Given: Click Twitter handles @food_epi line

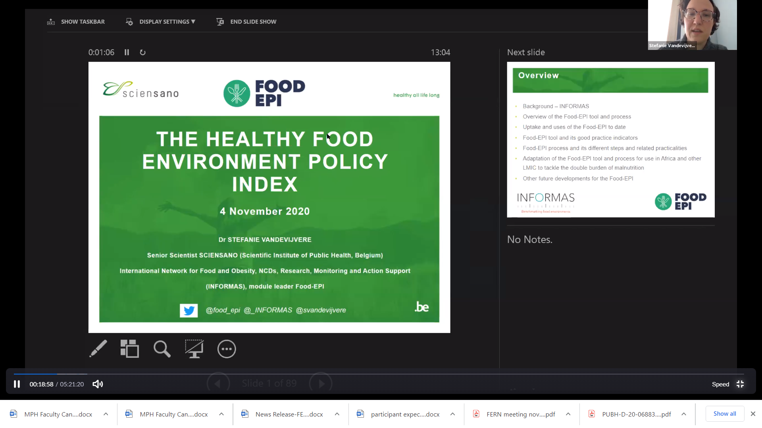Looking at the screenshot, I should (x=276, y=310).
